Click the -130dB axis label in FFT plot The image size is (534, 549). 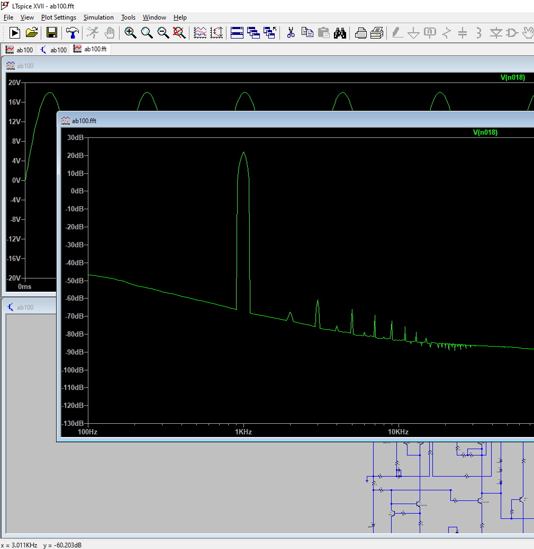(x=73, y=423)
